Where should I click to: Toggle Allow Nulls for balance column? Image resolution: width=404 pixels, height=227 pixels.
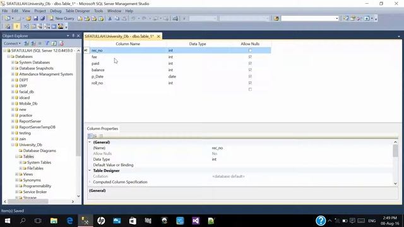(250, 70)
